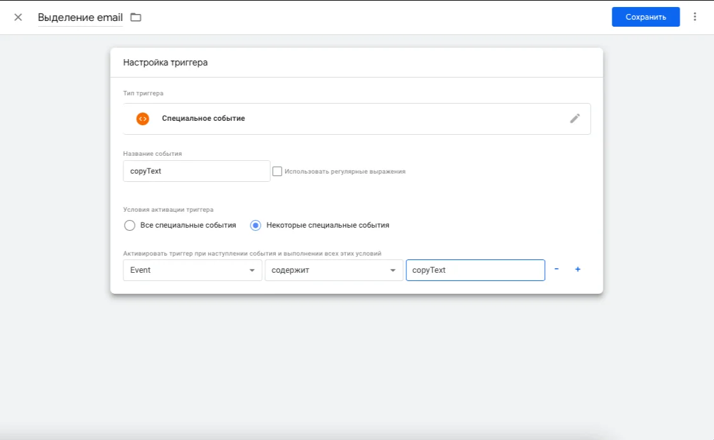Remove the condition with the minus icon
Screen dimensions: 714x440
557,270
